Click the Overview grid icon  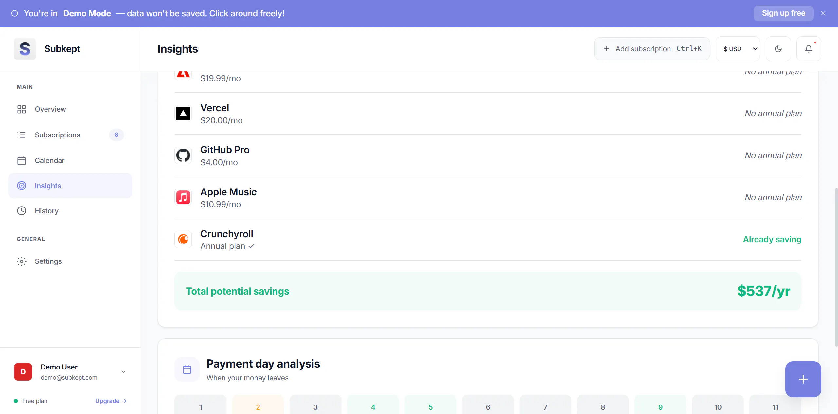point(22,109)
